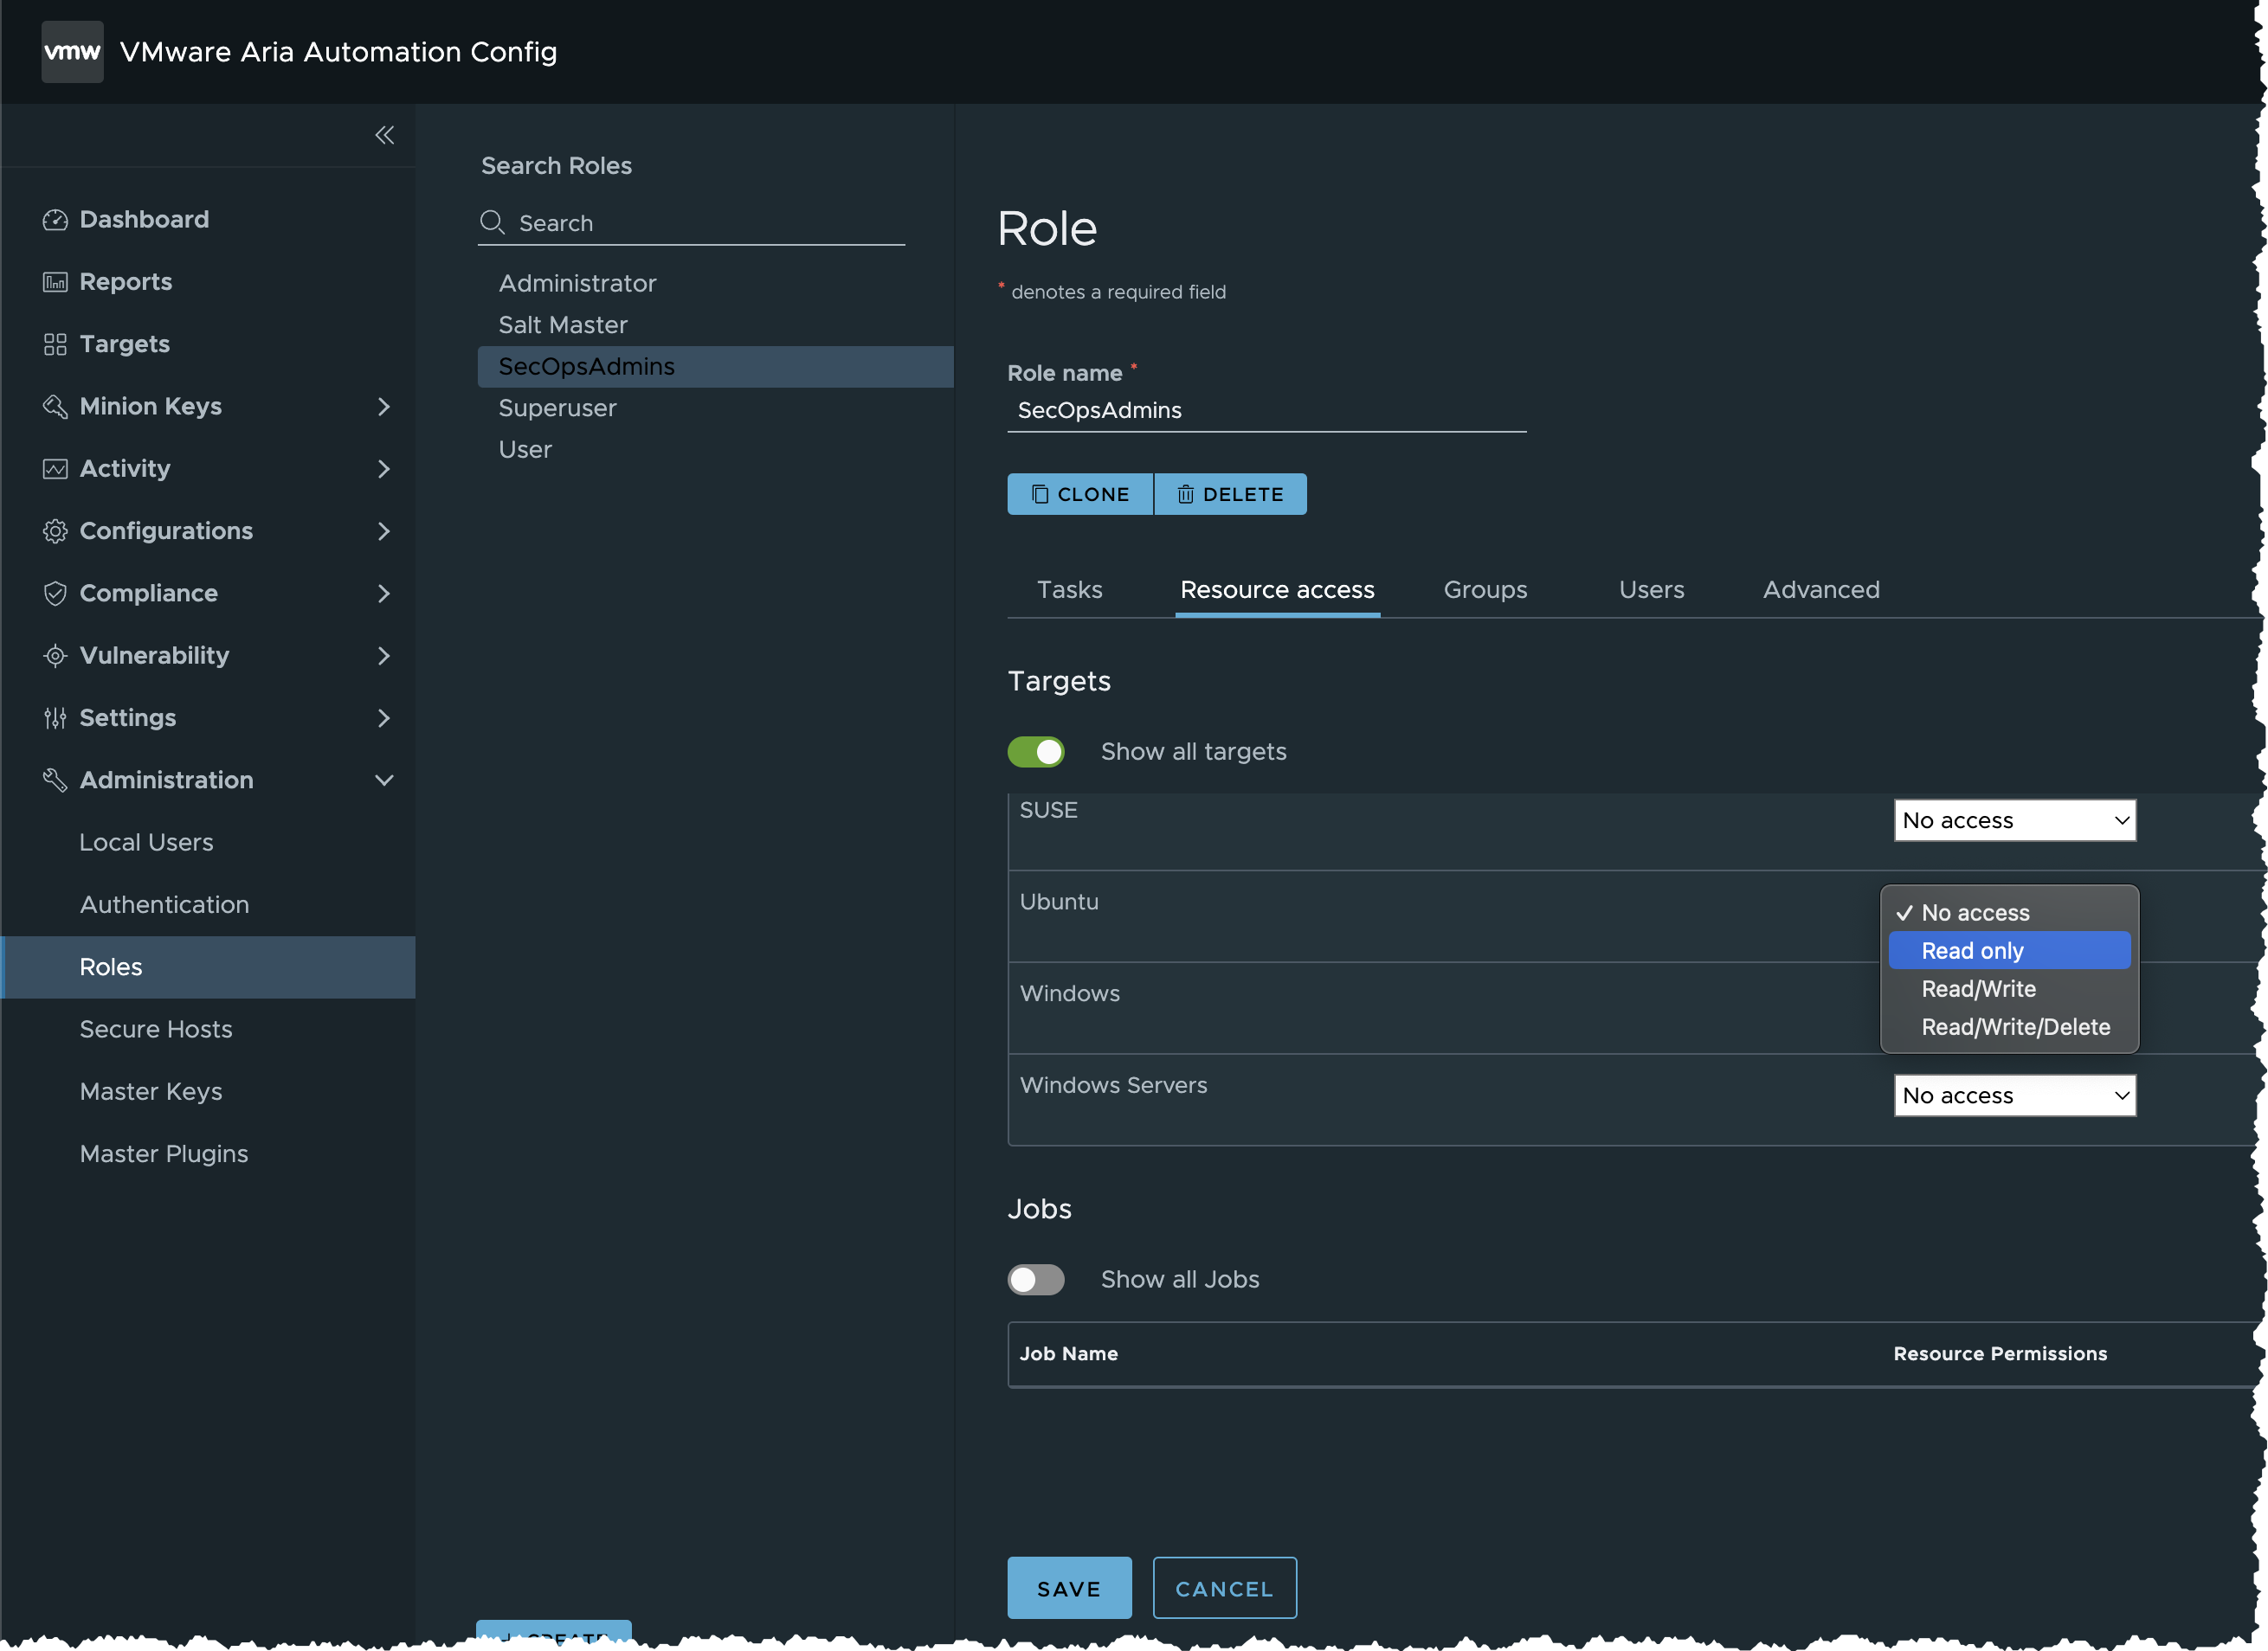The image size is (2268, 1651).
Task: Expand the Minion Keys submenu chevron
Action: [384, 407]
